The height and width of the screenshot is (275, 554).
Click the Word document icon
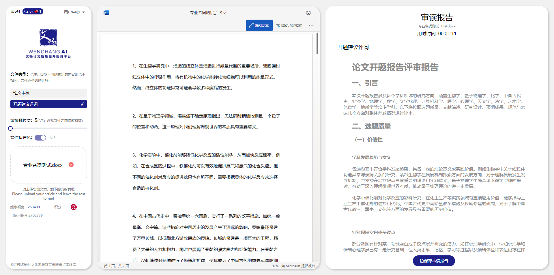[106, 13]
